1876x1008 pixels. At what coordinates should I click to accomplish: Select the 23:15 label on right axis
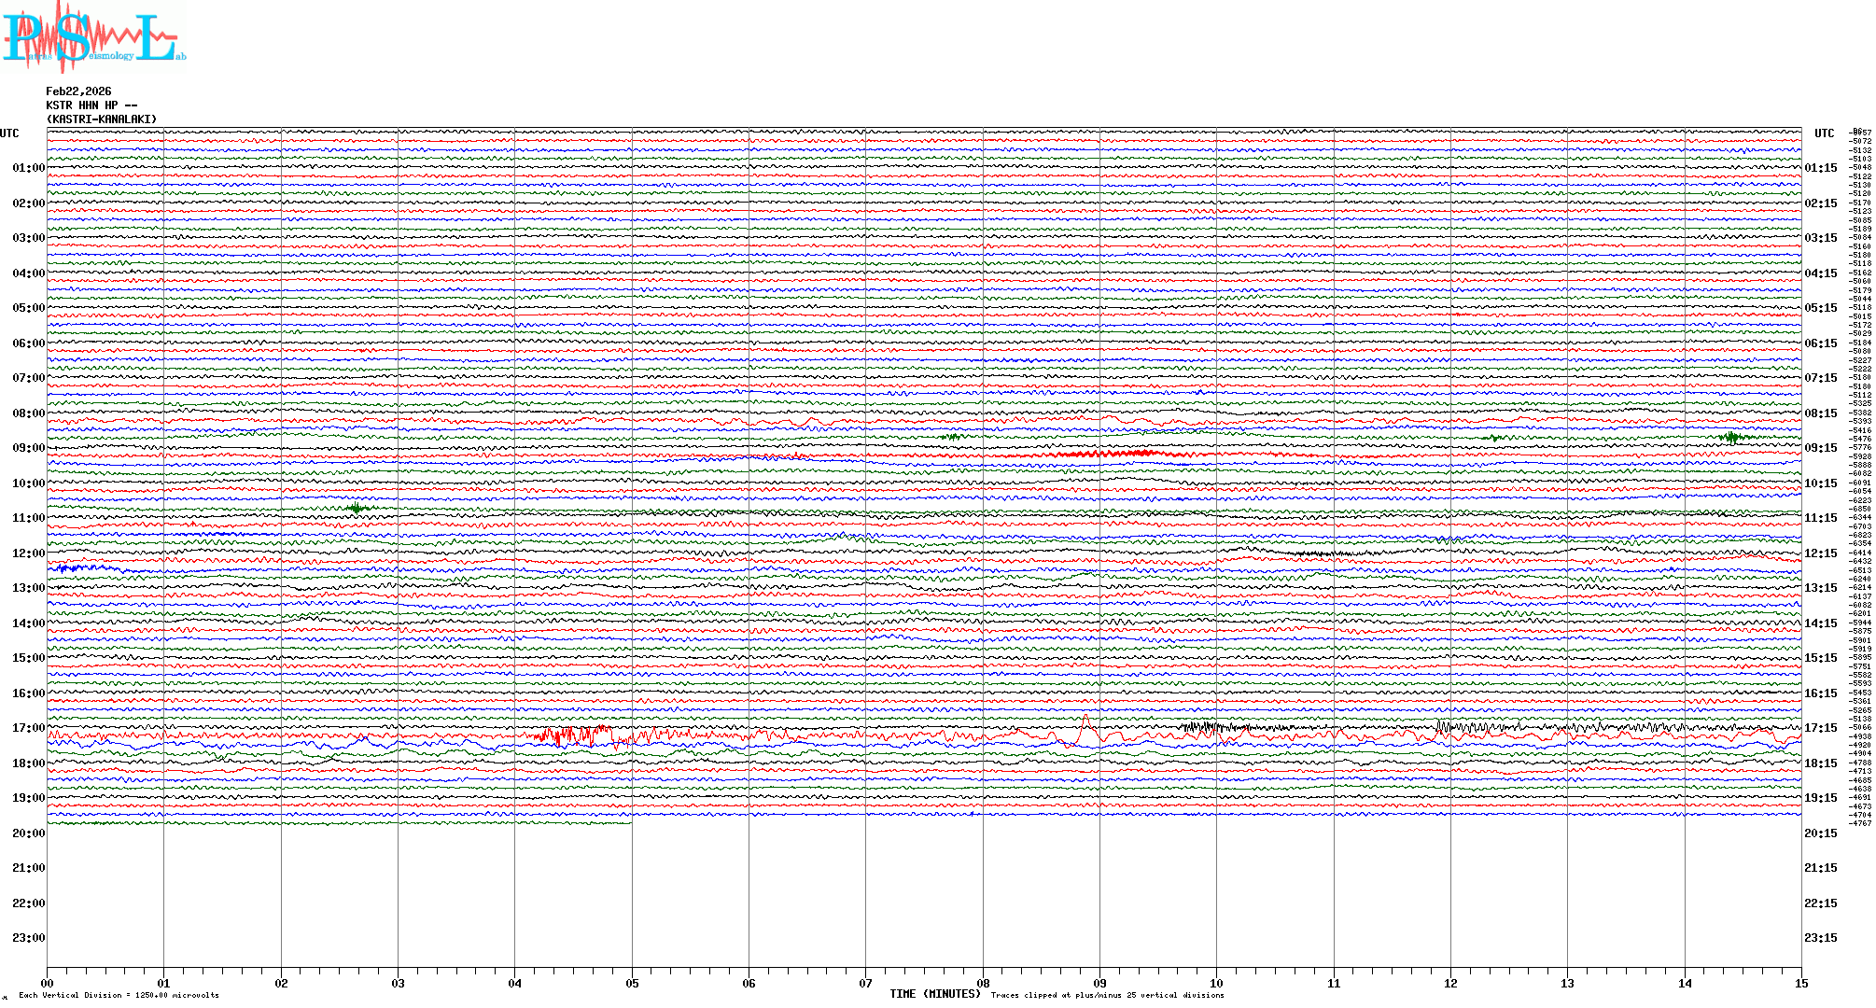click(1820, 938)
